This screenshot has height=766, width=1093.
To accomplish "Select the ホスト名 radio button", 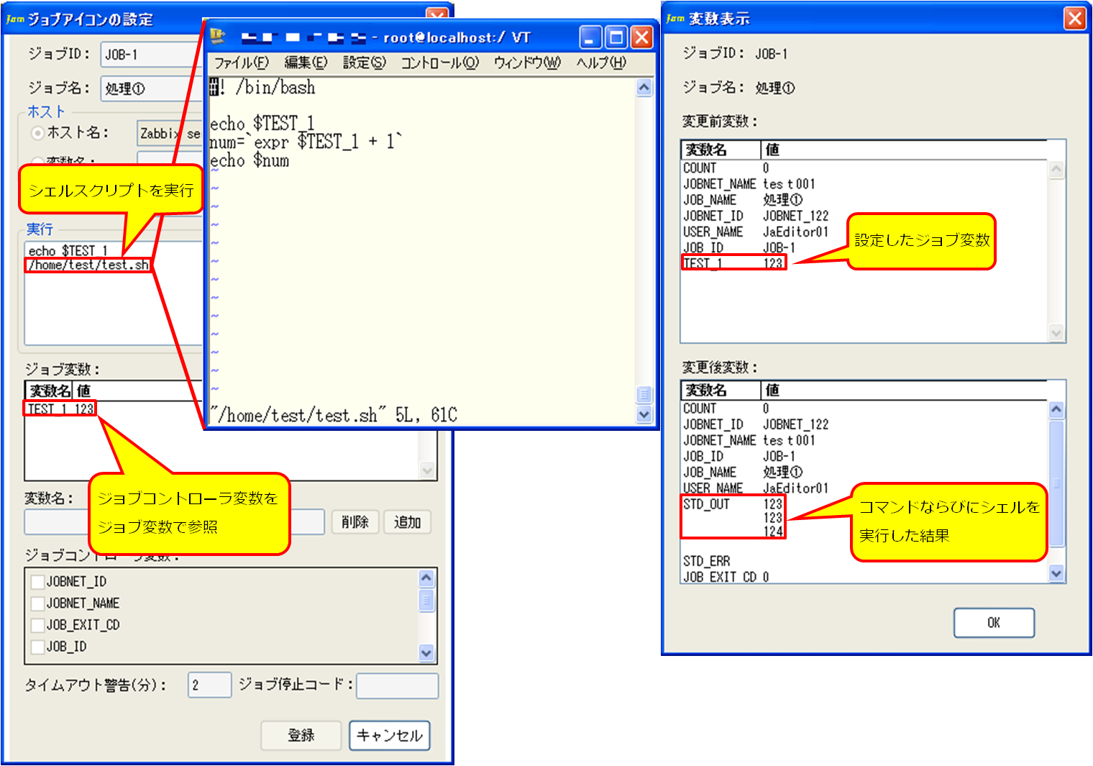I will coord(37,133).
